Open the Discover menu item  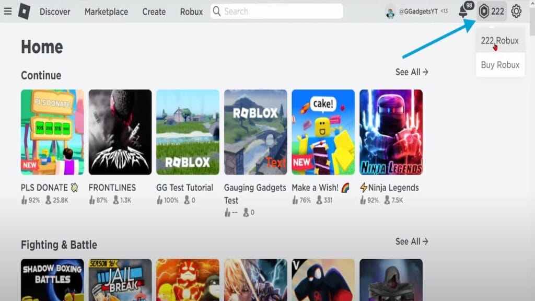click(x=54, y=11)
